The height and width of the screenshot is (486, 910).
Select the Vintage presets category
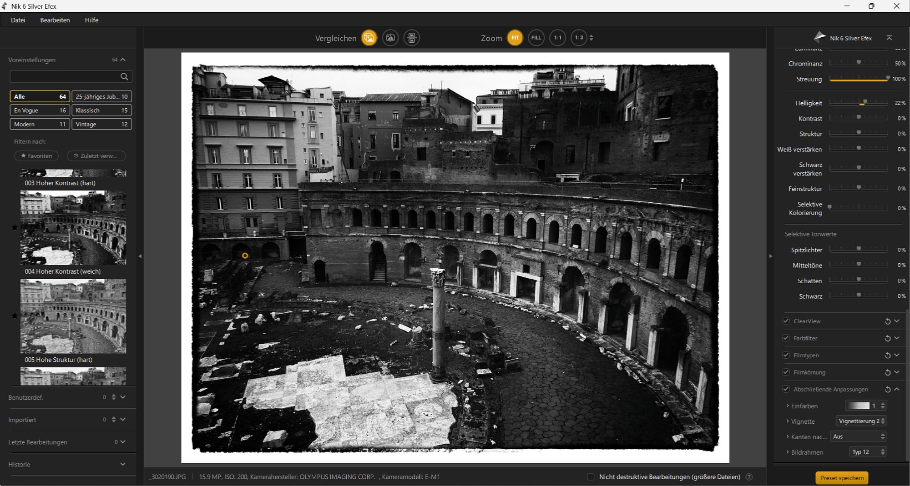101,124
